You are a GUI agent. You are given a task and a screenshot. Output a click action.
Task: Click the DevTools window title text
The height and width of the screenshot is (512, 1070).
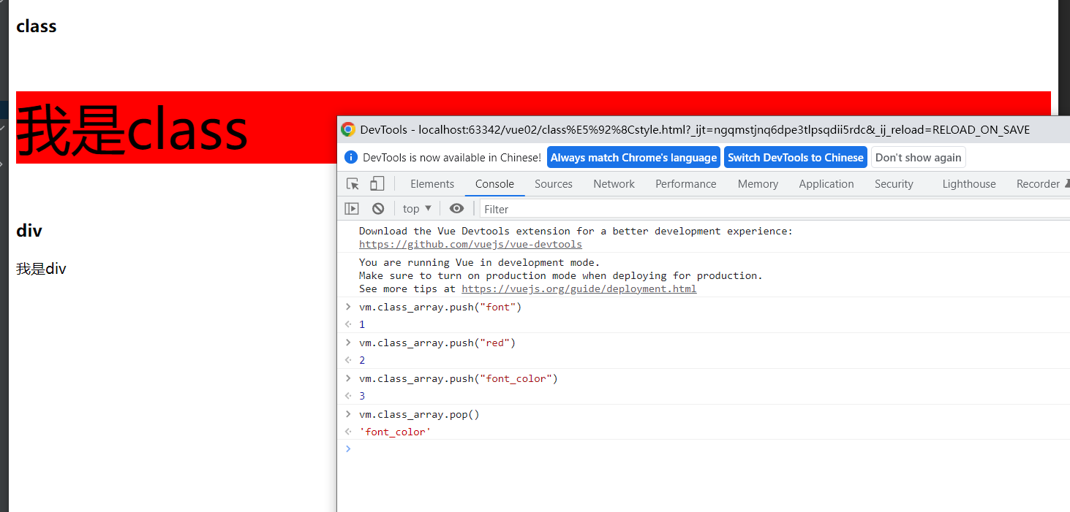coord(695,130)
